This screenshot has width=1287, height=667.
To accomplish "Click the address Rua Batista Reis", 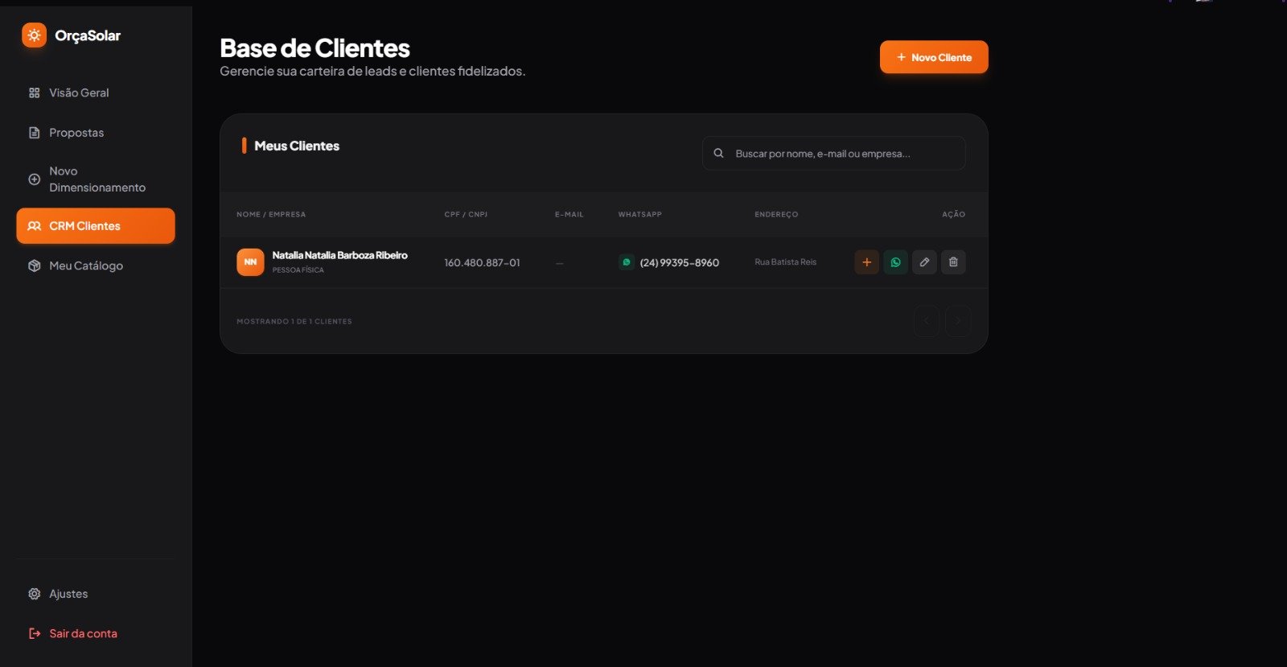I will click(x=785, y=262).
